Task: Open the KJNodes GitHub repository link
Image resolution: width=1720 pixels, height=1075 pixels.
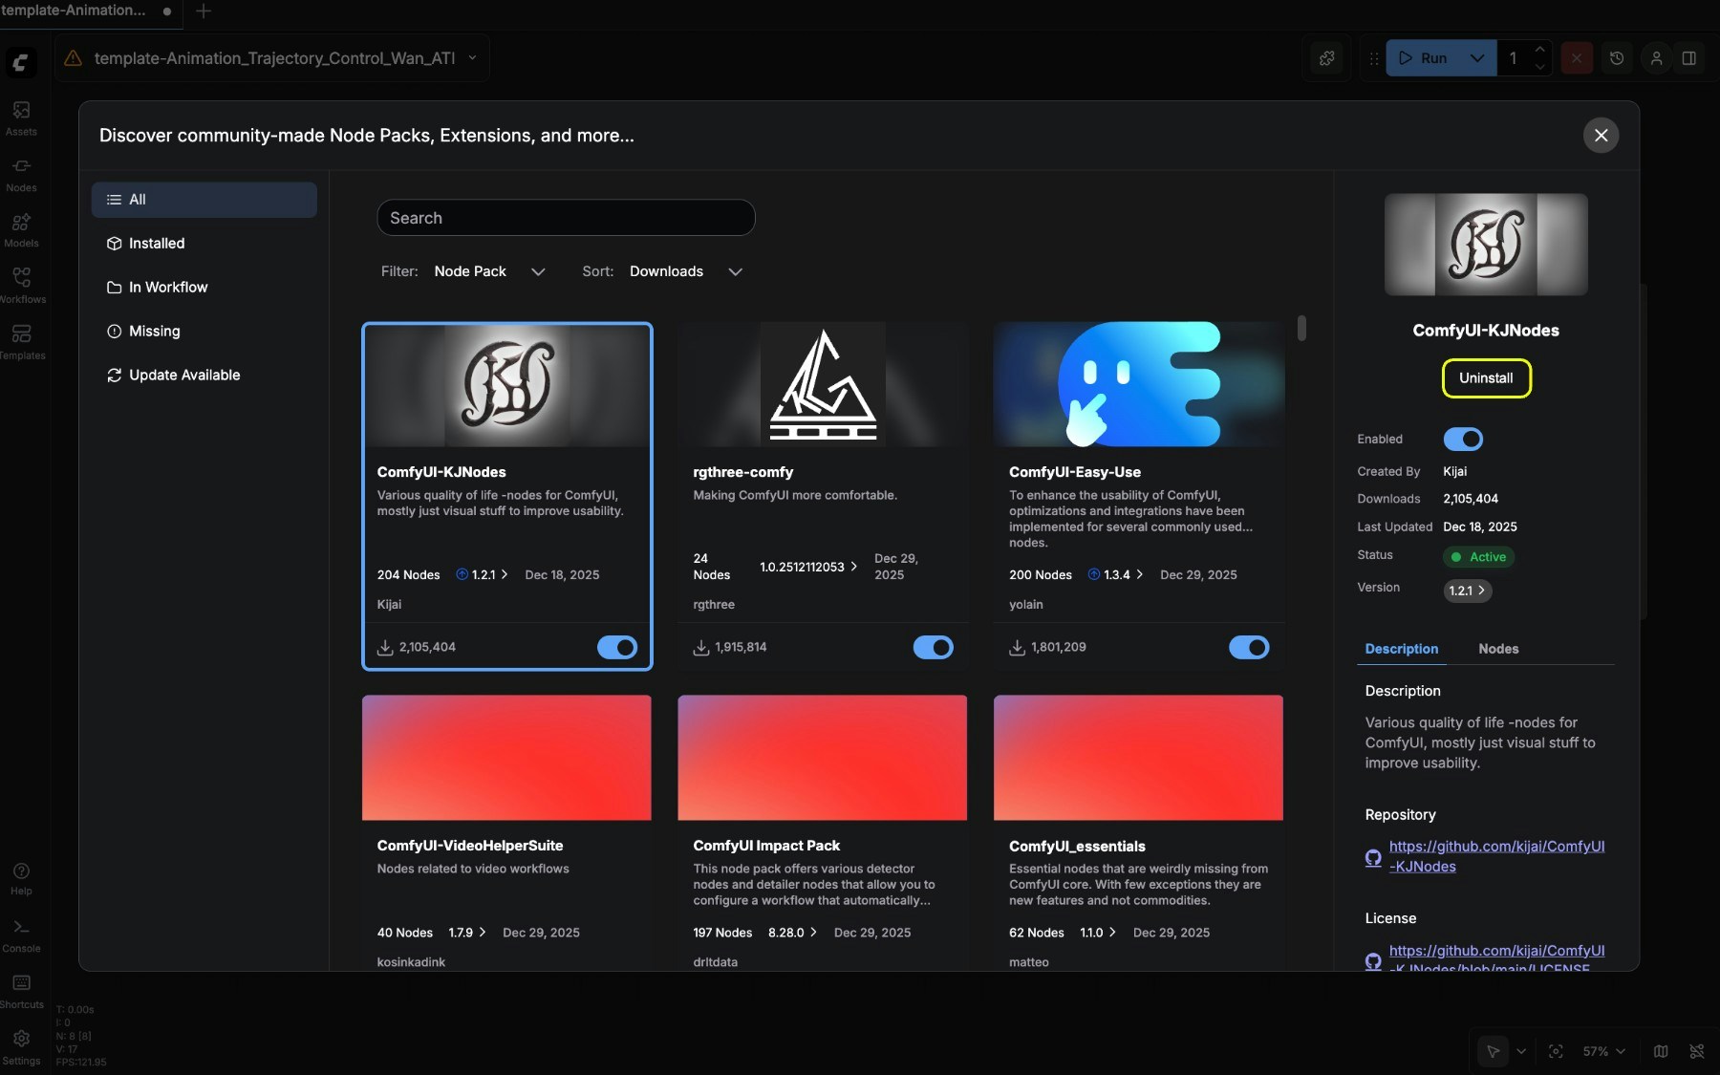Action: [1496, 856]
